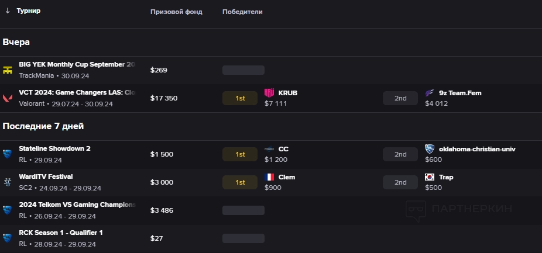542x253 pixels.
Task: Open 2024 Telkom VS Gaming Championship row
Action: click(77, 205)
